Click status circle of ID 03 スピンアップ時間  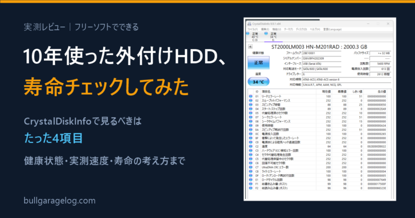(251, 104)
